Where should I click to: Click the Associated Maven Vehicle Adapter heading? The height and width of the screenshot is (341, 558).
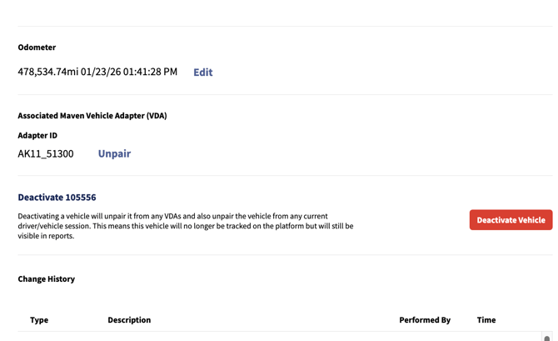pos(92,116)
